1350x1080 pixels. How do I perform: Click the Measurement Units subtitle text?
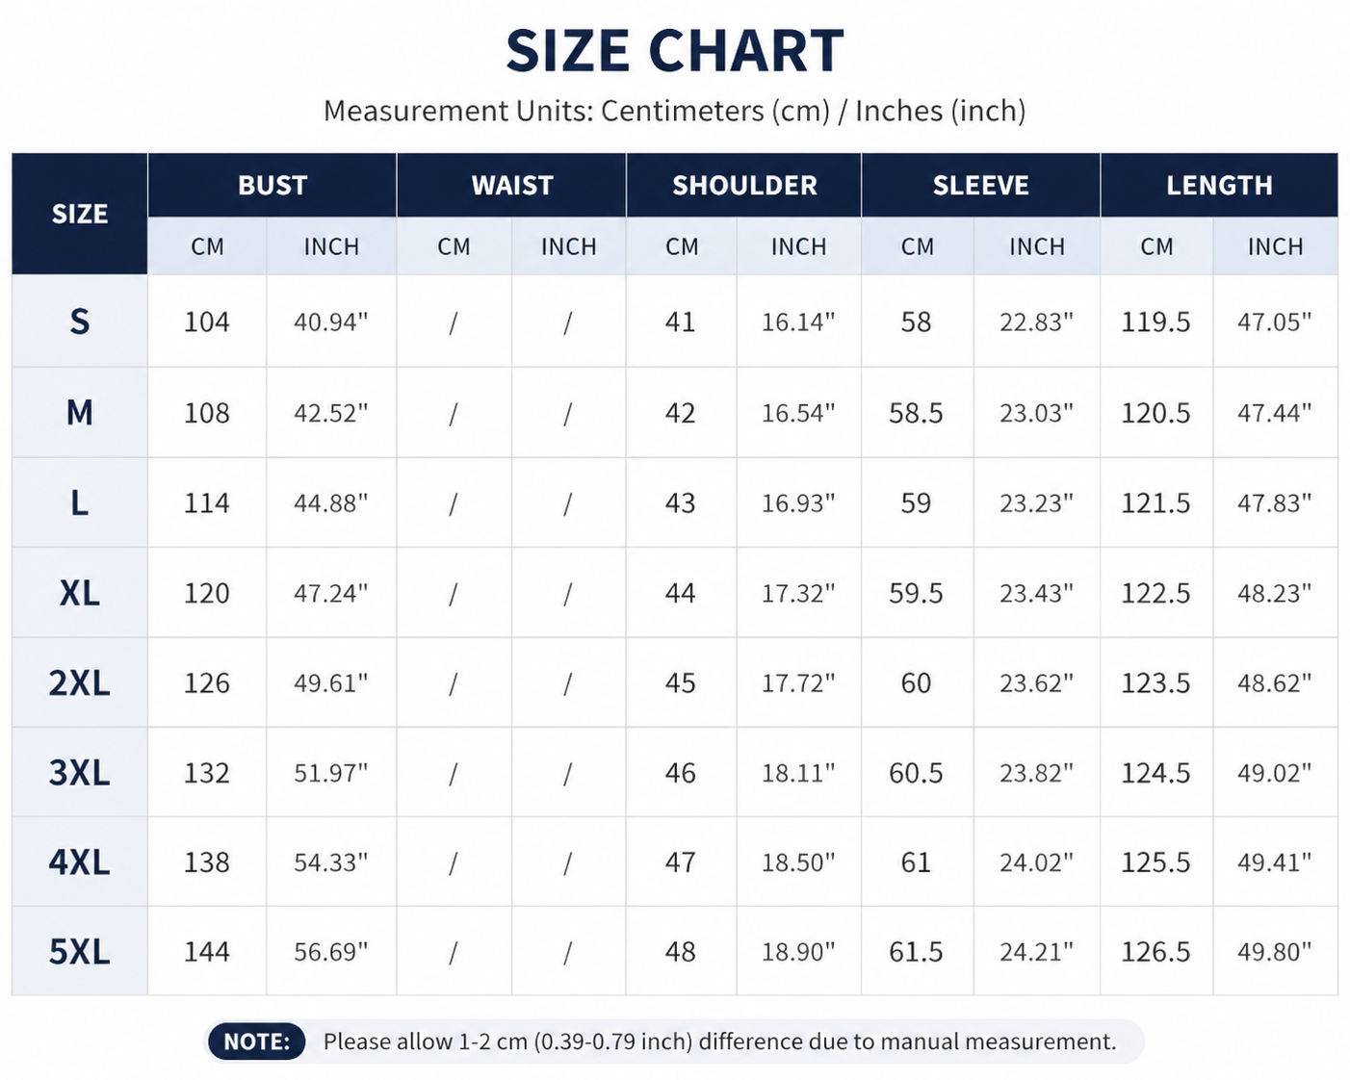pos(674,111)
